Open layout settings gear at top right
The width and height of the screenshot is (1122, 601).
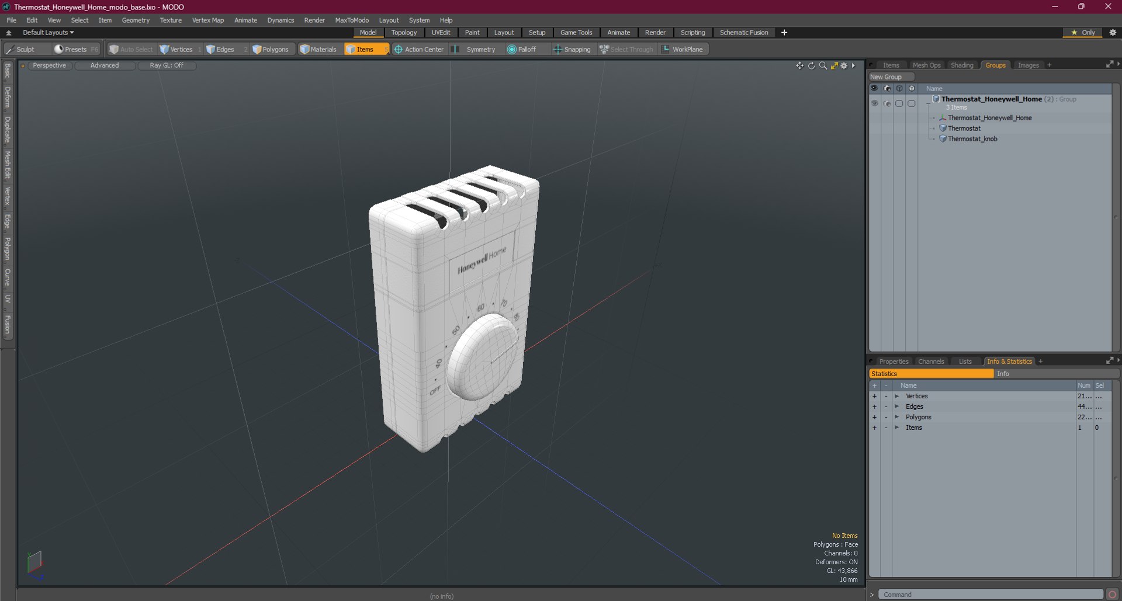tap(1113, 33)
